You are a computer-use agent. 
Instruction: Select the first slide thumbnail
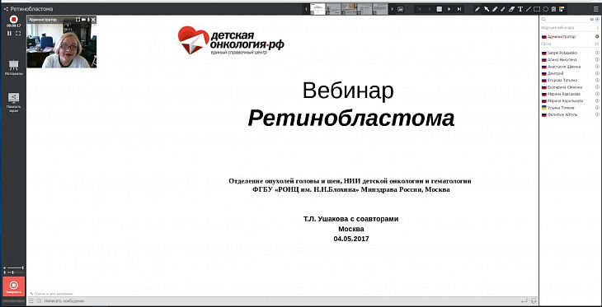tap(317, 9)
